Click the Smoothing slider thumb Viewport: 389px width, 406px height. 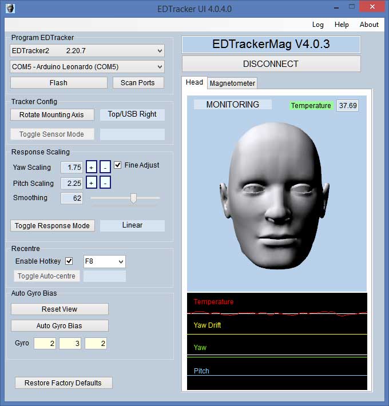pos(133,198)
